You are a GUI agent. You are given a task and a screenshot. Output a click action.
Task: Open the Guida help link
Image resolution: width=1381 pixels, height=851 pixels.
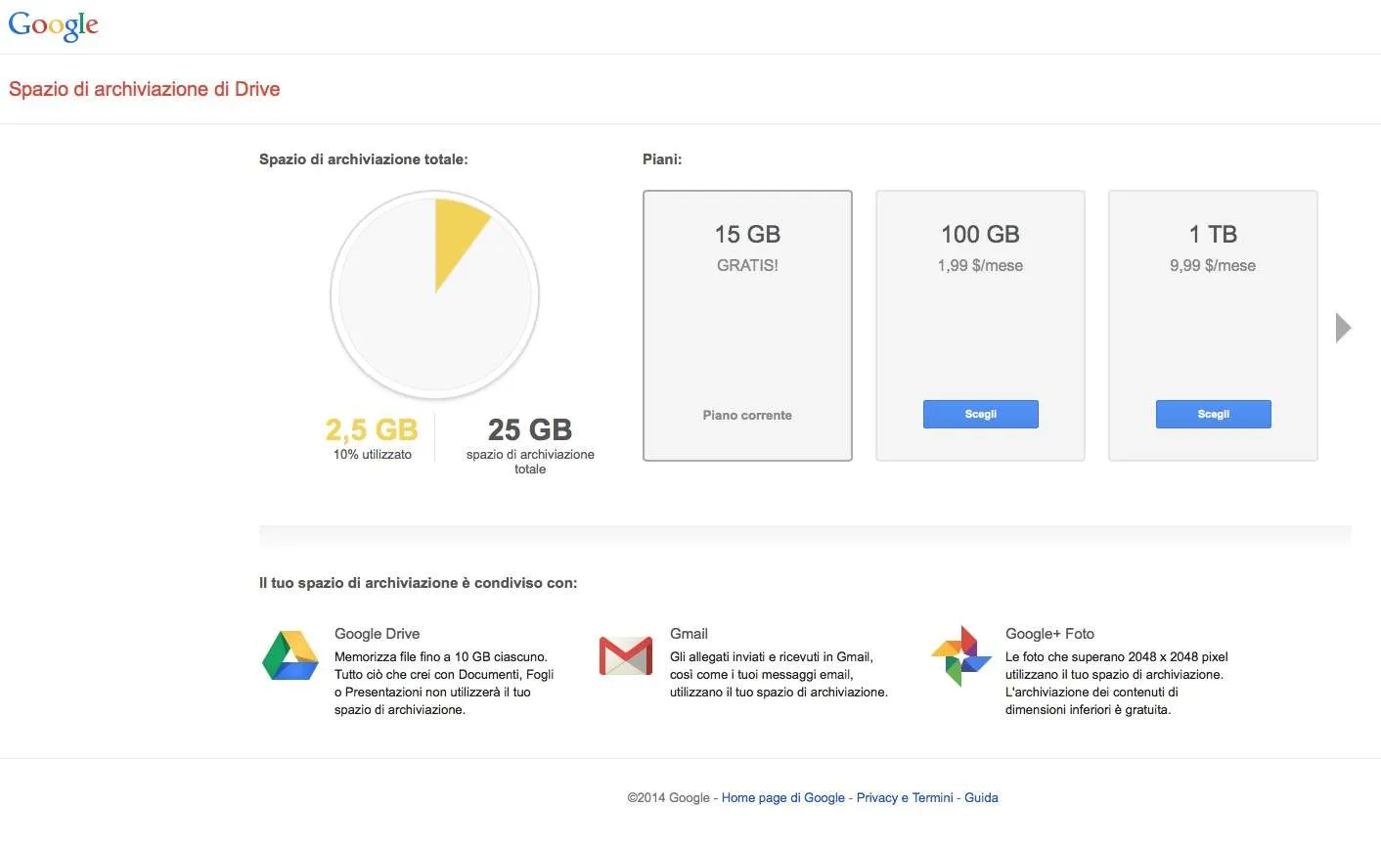981,798
